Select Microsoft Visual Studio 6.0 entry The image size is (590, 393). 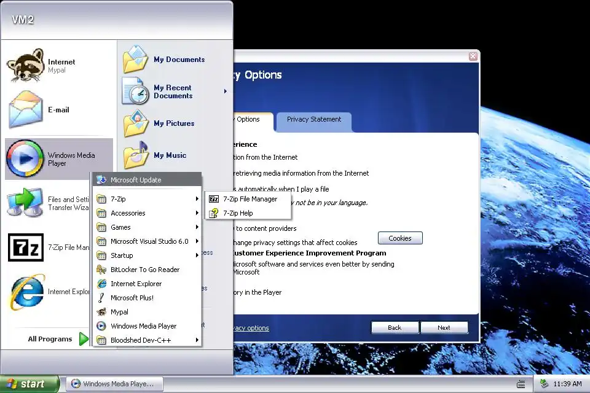coord(147,241)
